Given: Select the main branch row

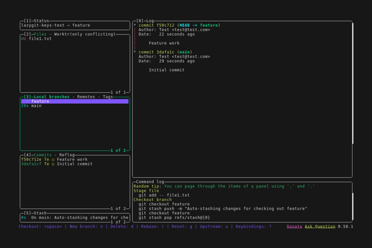Looking at the screenshot, I should coord(36,106).
